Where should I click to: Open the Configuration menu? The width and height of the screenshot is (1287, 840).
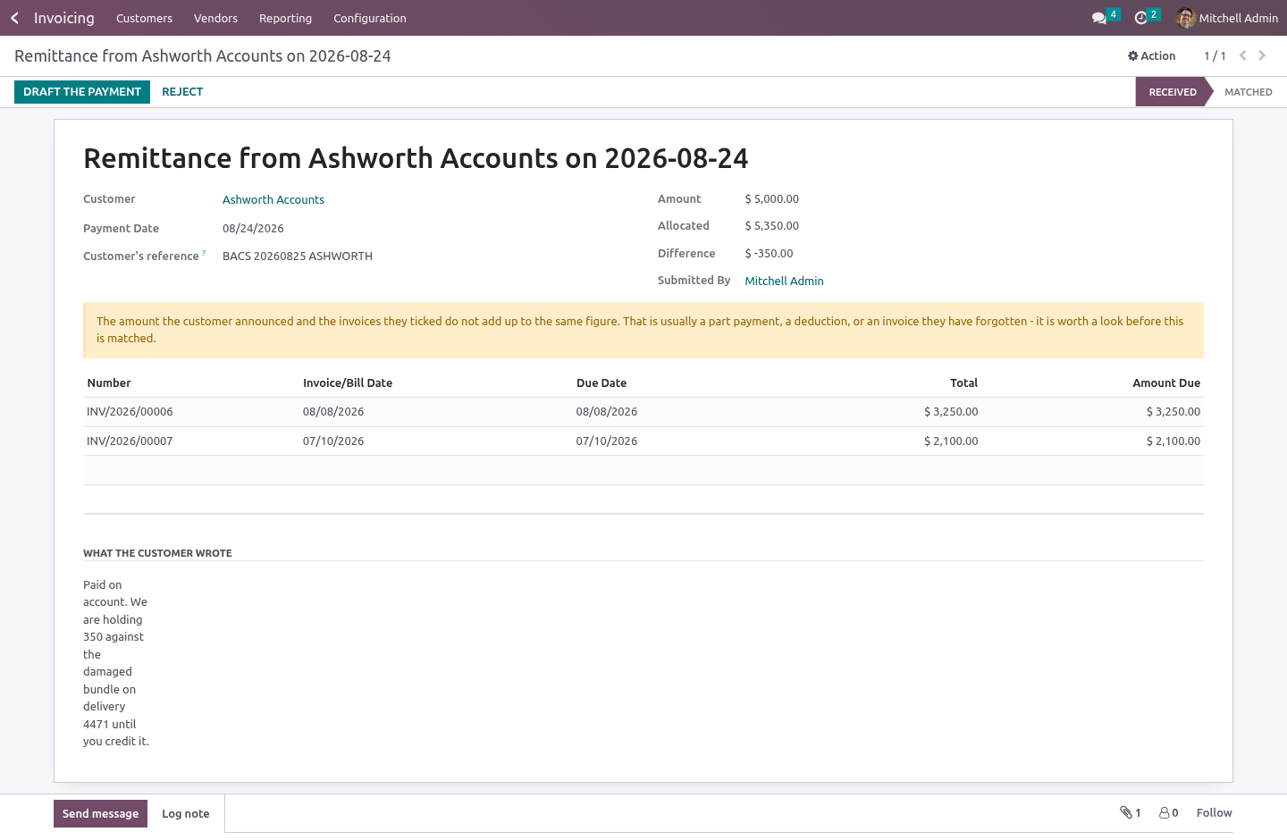pos(370,18)
